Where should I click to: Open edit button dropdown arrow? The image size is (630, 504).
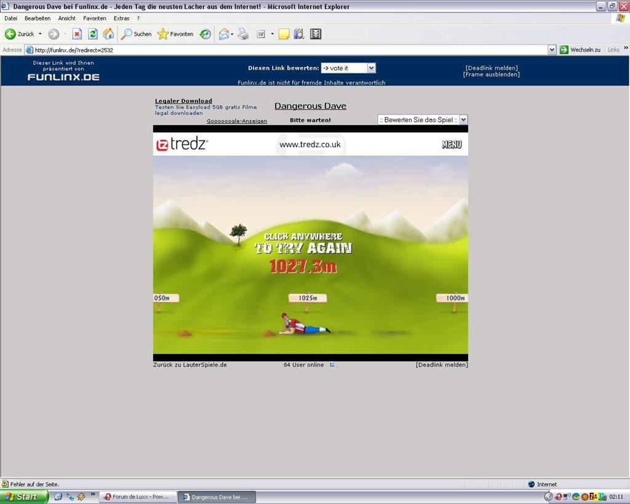[x=272, y=34]
